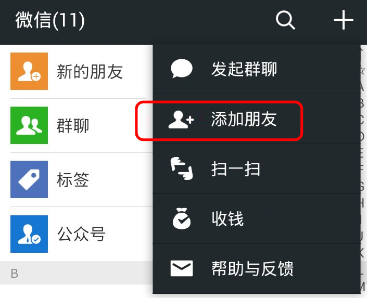Open the 新的朋友 list entry
The height and width of the screenshot is (298, 367).
tap(77, 71)
